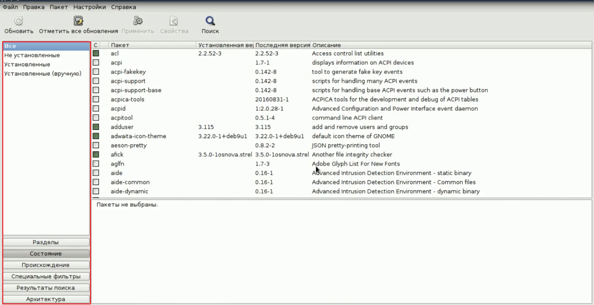The image size is (594, 305).
Task: Click installed version 3.115 of adduser
Action: pyautogui.click(x=206, y=127)
